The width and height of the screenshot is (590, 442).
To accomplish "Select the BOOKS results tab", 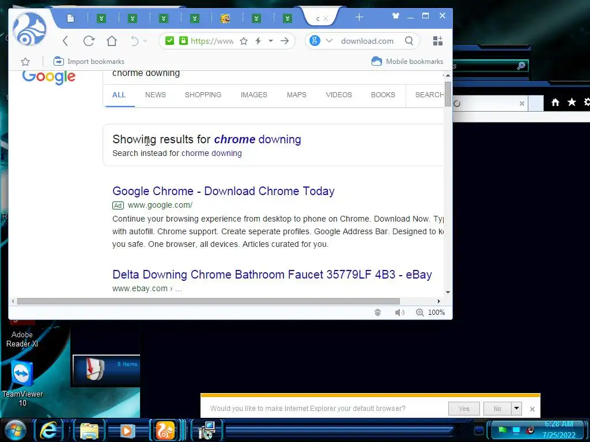I will click(383, 95).
